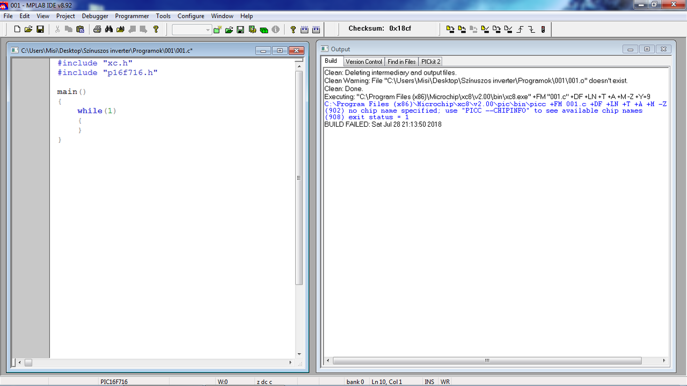
Task: Click the Copy toolbar icon
Action: (x=69, y=30)
